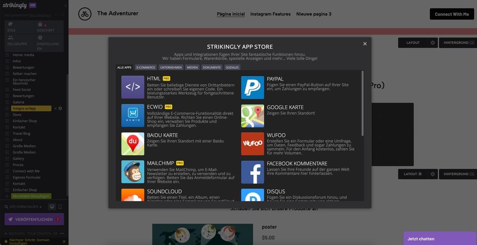Click the lower Layout A button

coord(413,174)
